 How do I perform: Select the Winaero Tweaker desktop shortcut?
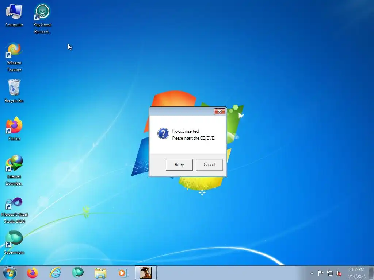14,57
